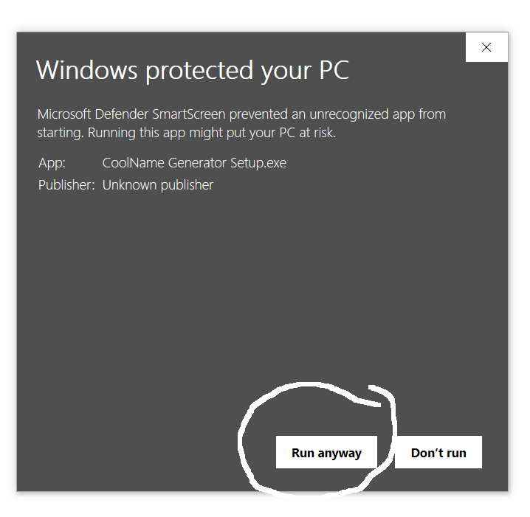Click the word "Windows" in the title
This screenshot has height=517, width=530.
click(86, 70)
